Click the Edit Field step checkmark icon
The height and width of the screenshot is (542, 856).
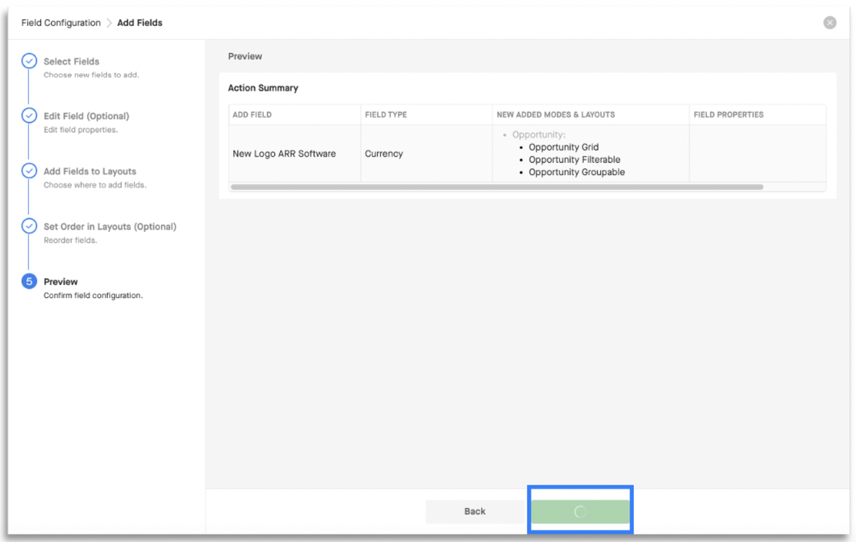coord(29,116)
